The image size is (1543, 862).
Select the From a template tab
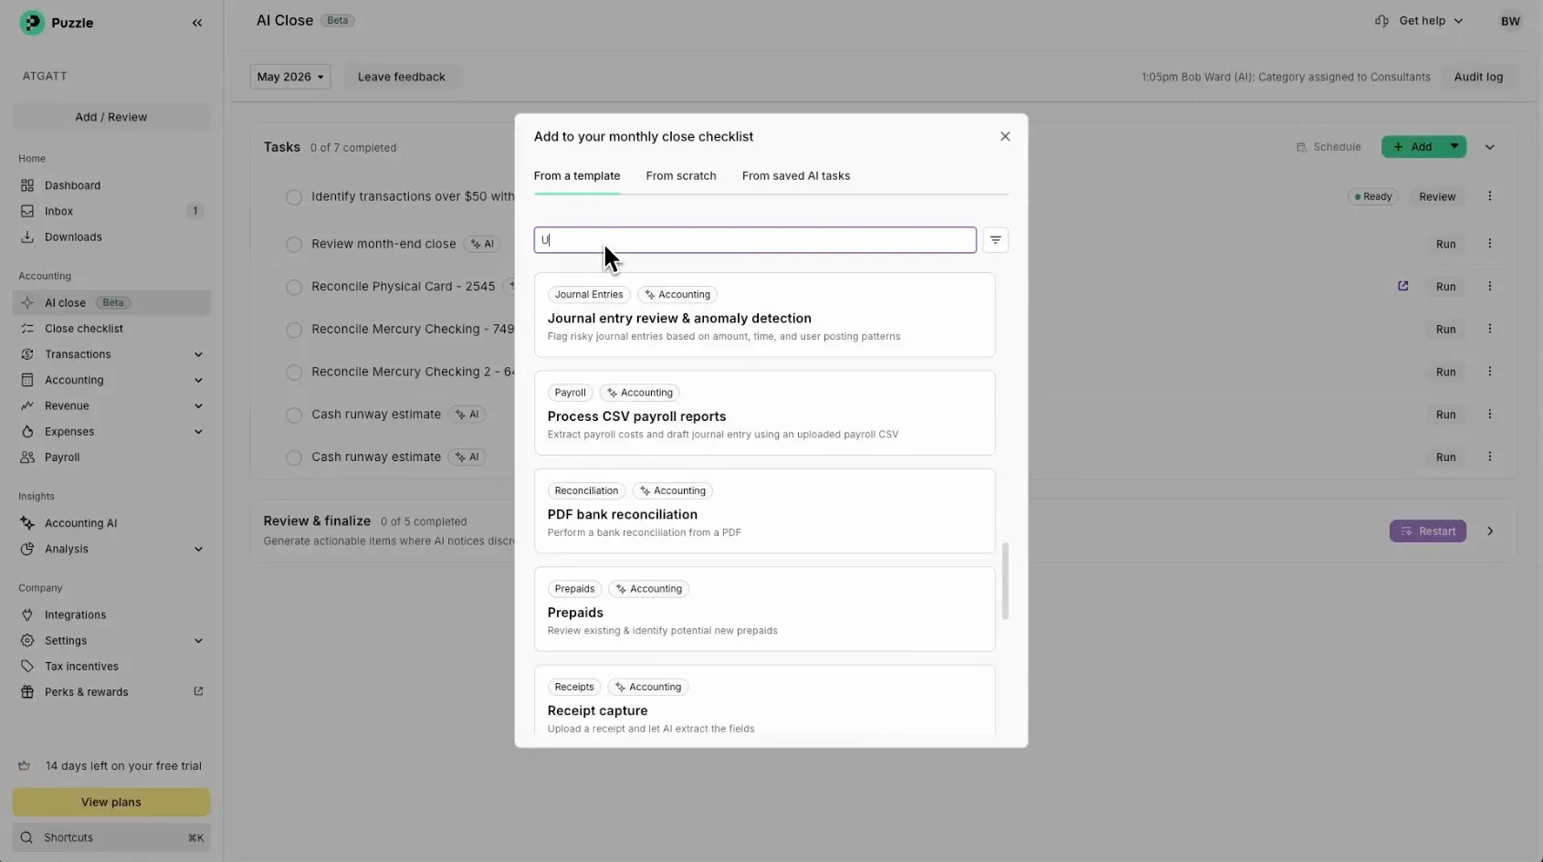pos(577,176)
